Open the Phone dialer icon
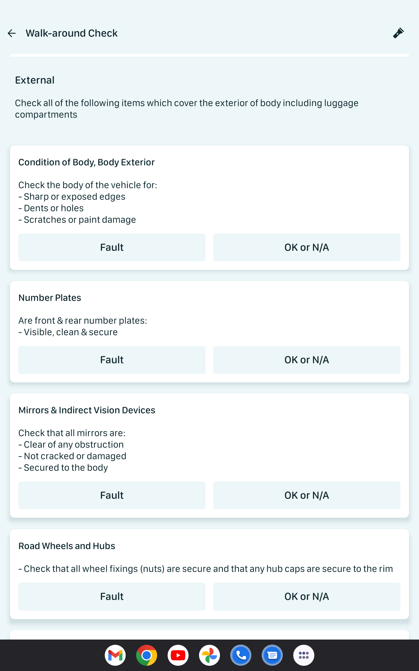 pos(241,655)
